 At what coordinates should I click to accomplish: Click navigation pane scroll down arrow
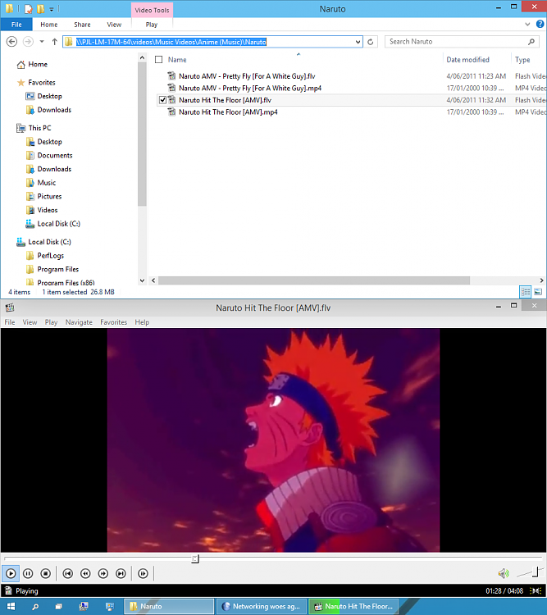click(142, 280)
